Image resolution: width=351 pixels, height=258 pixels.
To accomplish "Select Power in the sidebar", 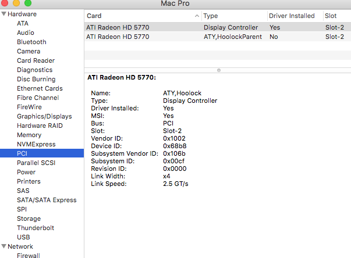I will click(x=26, y=172).
